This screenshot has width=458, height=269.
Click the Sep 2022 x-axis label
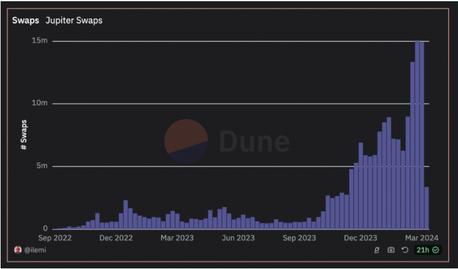(55, 238)
